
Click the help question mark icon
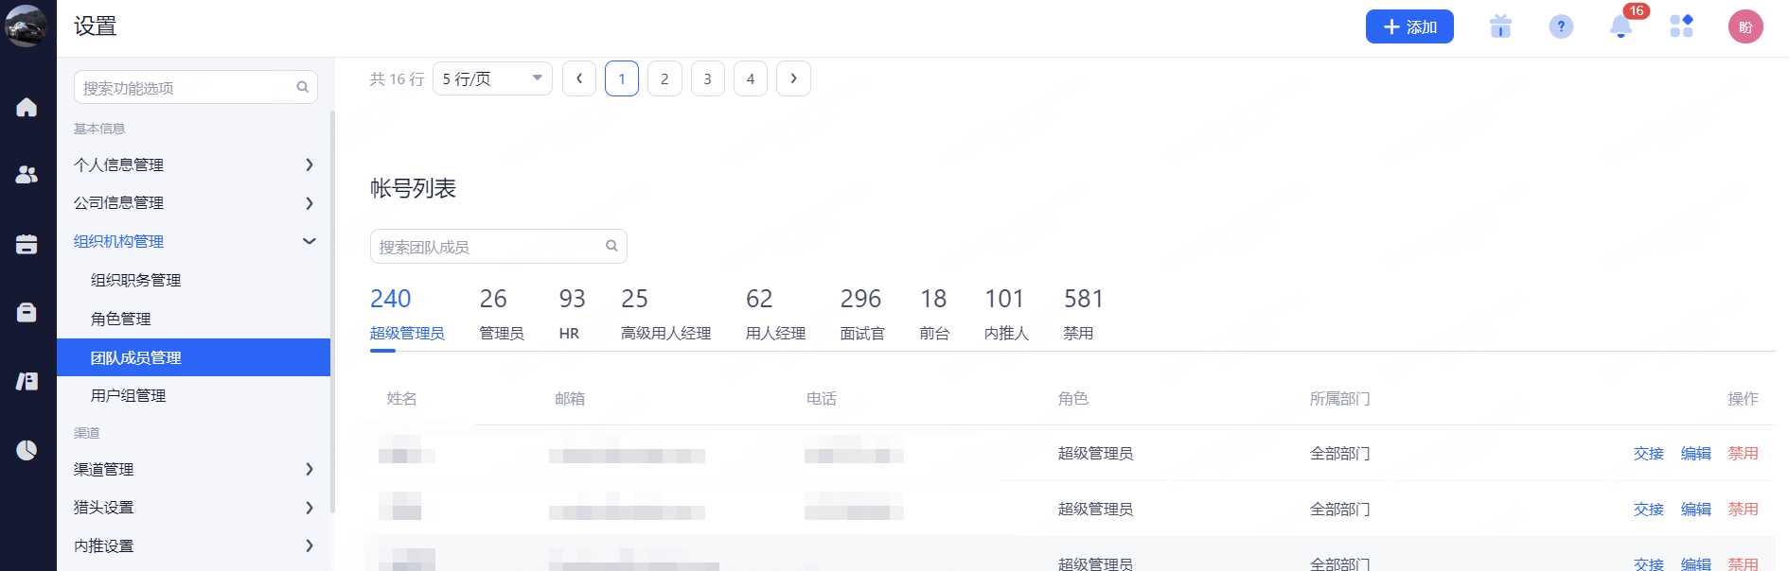[1561, 26]
